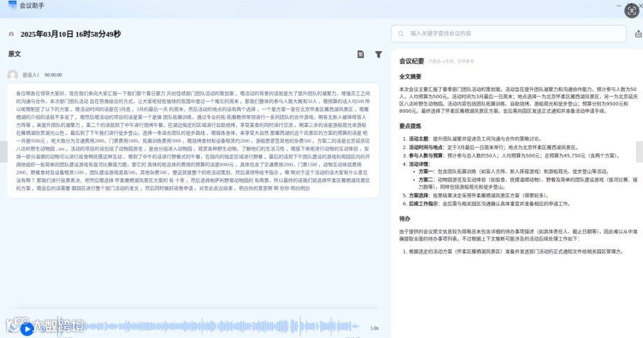
Task: Click the 原文 heading
Action: [14, 54]
